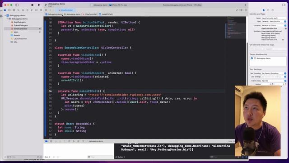Click the indent Widths stepper
The image size is (289, 163).
[x=286, y=84]
